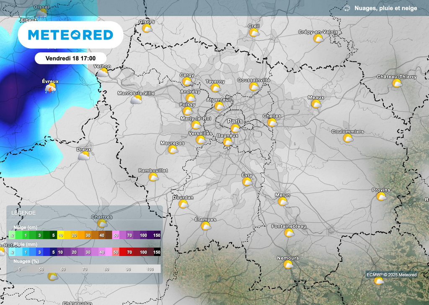Click the Meteored logo

[70, 35]
